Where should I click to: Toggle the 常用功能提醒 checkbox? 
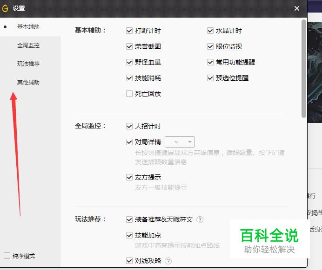210,62
